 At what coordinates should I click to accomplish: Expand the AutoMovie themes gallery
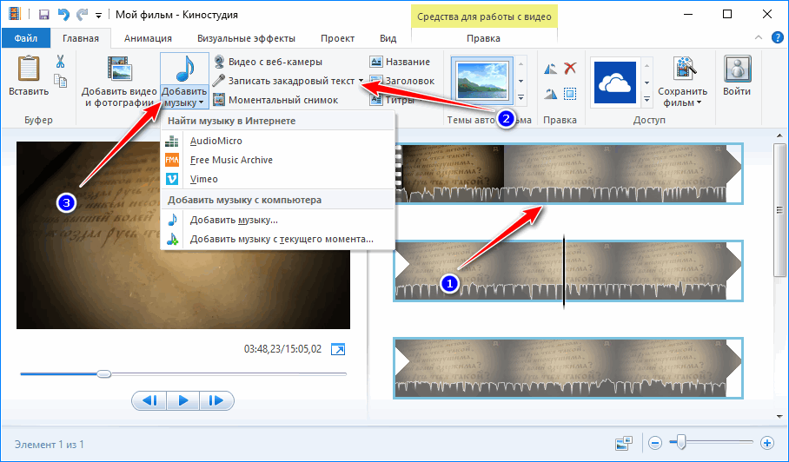tap(520, 97)
